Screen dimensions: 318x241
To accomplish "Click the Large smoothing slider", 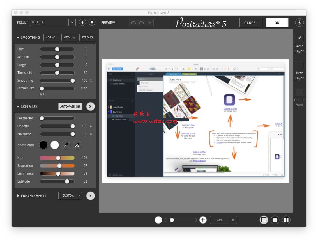I will (x=57, y=65).
